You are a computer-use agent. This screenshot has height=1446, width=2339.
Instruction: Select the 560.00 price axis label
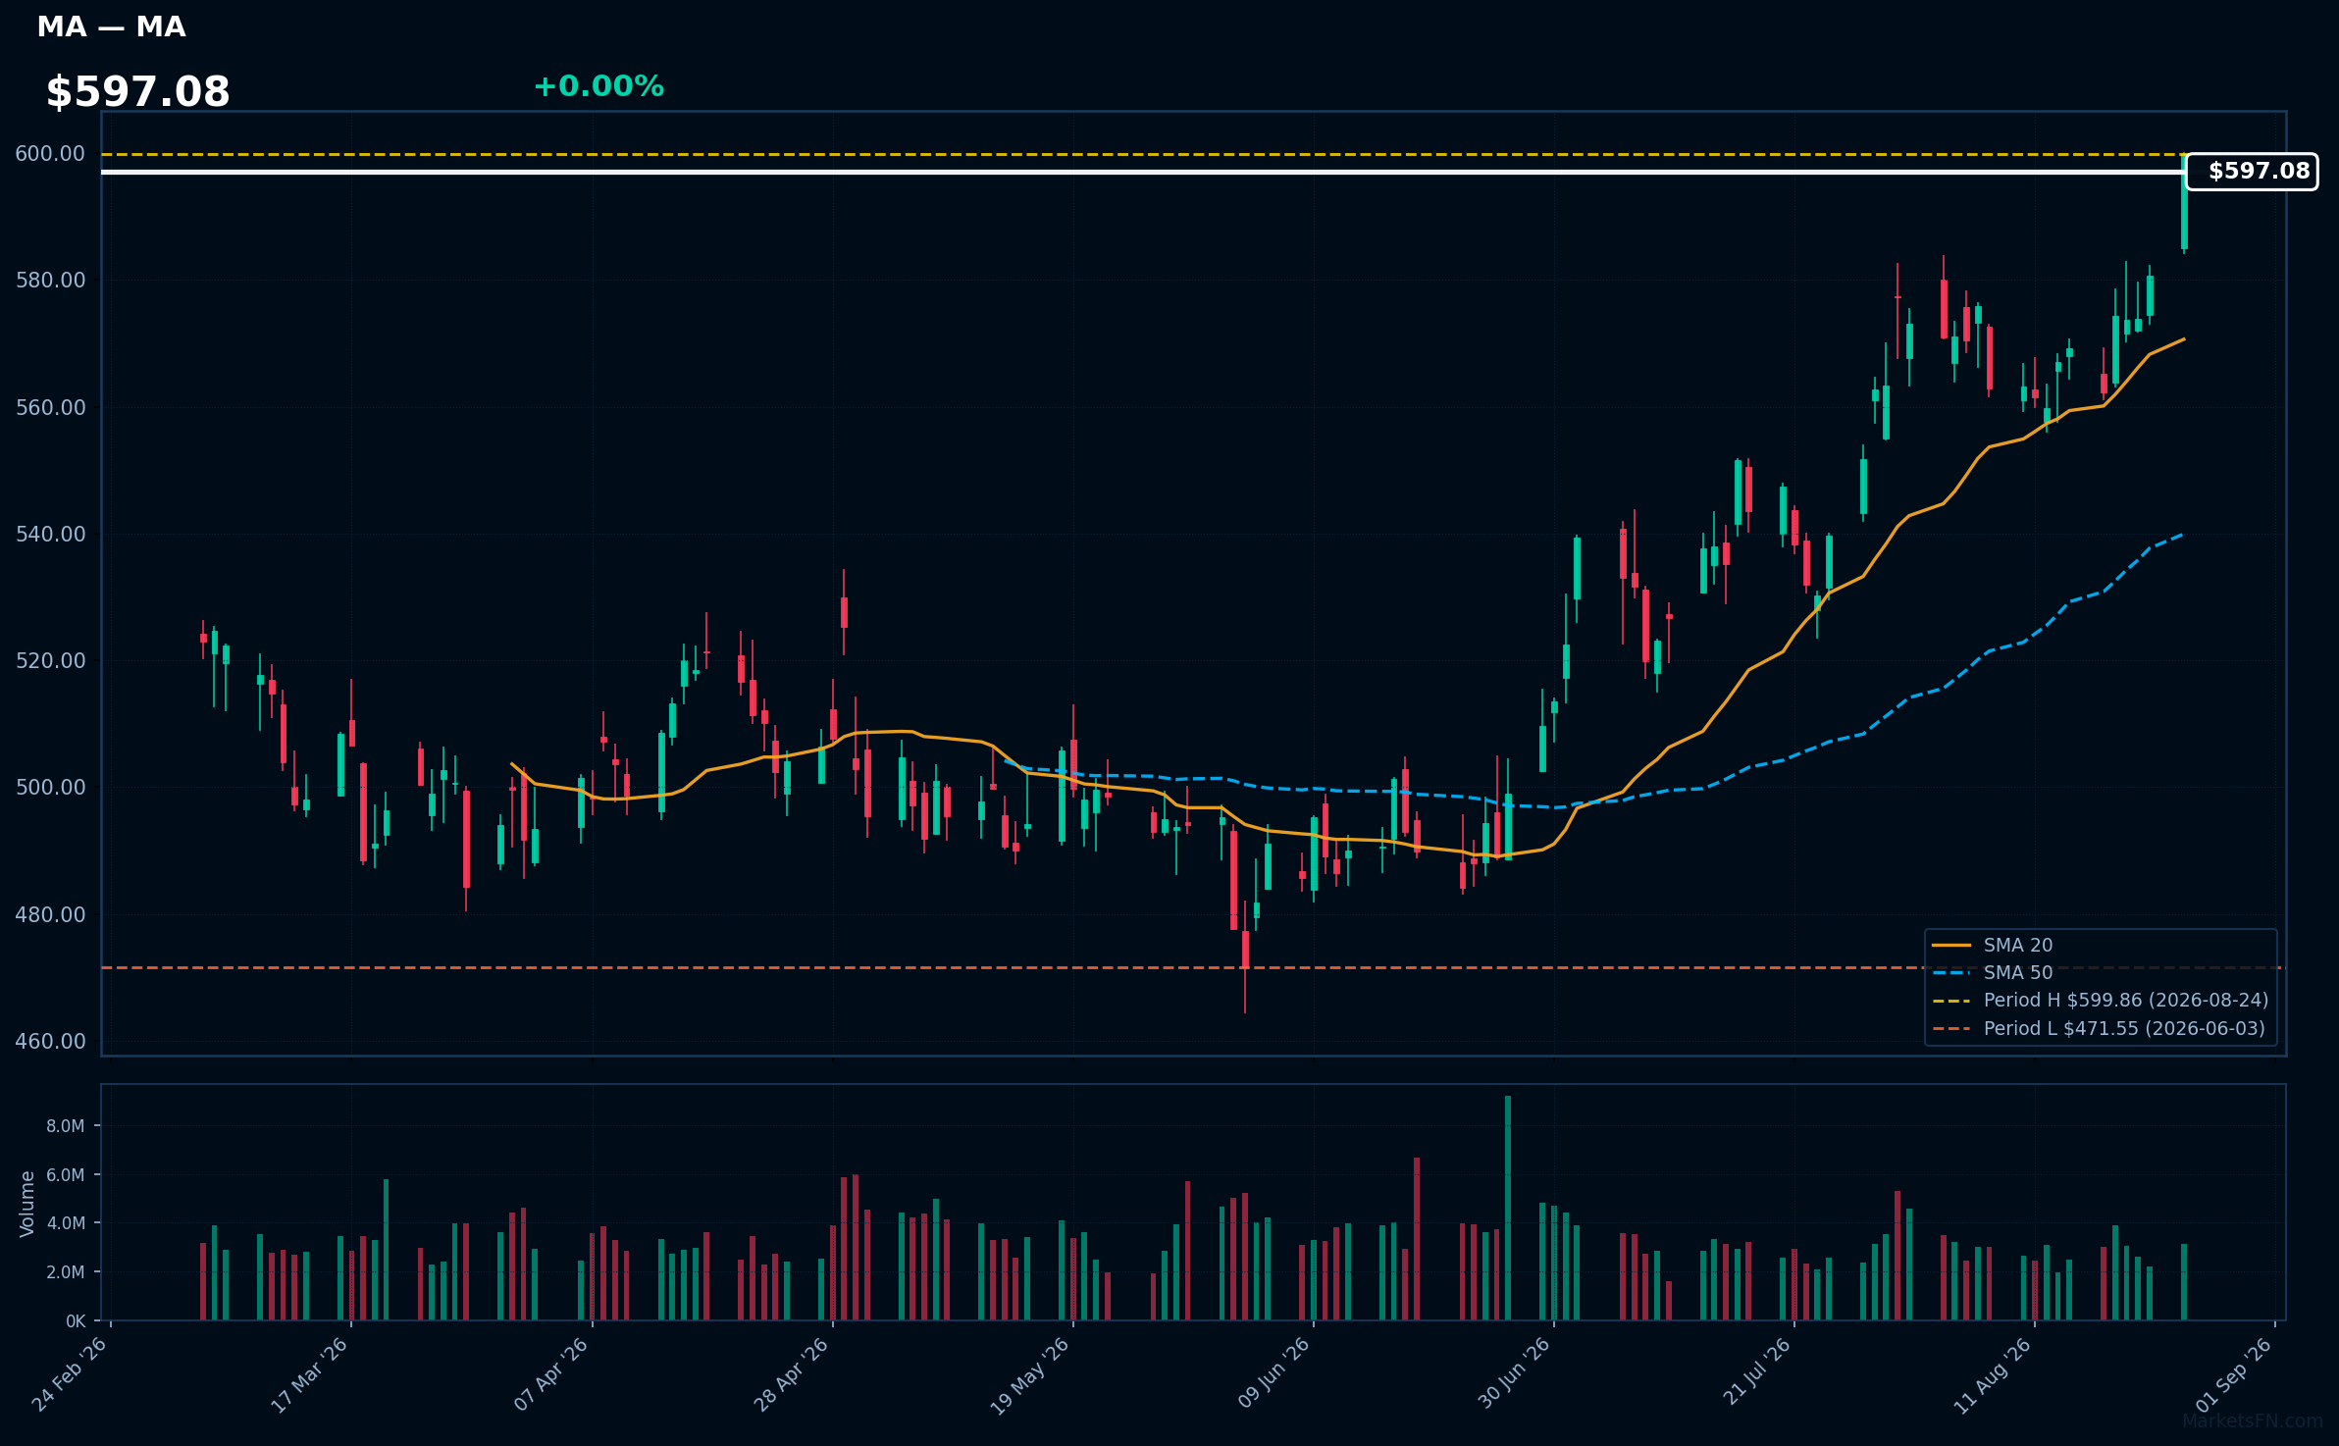tap(50, 407)
